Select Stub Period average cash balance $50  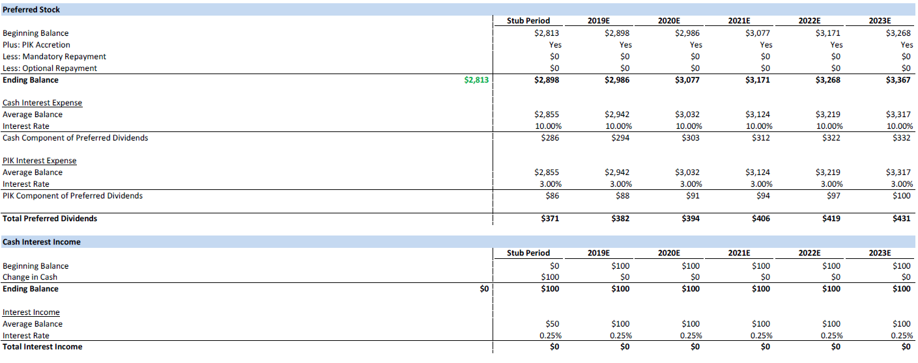552,324
